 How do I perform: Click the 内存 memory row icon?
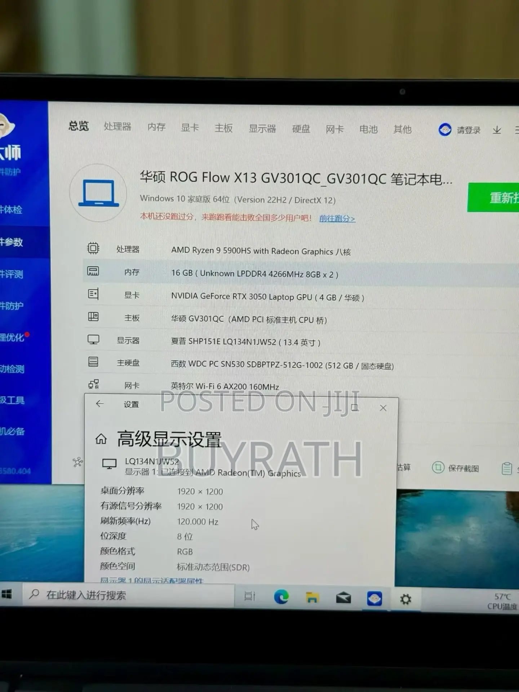[93, 271]
